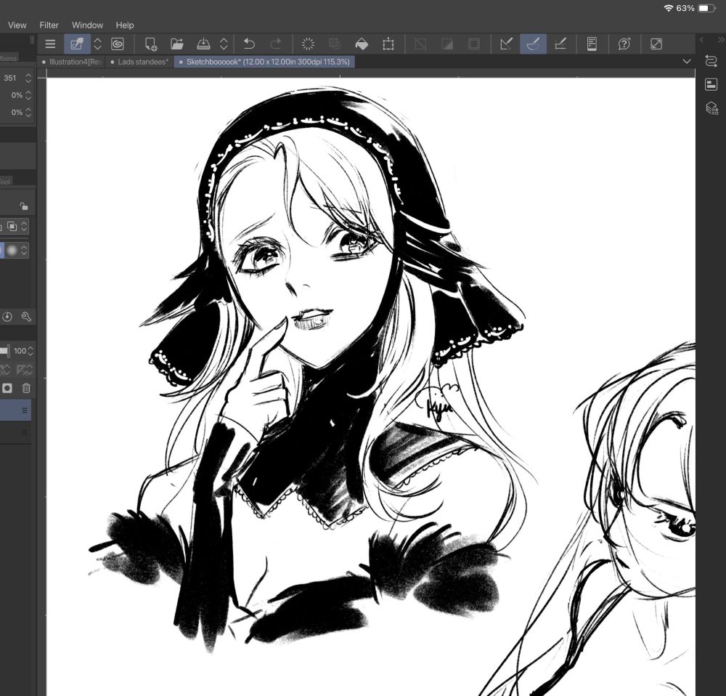Save the current document
This screenshot has width=726, height=696.
203,44
